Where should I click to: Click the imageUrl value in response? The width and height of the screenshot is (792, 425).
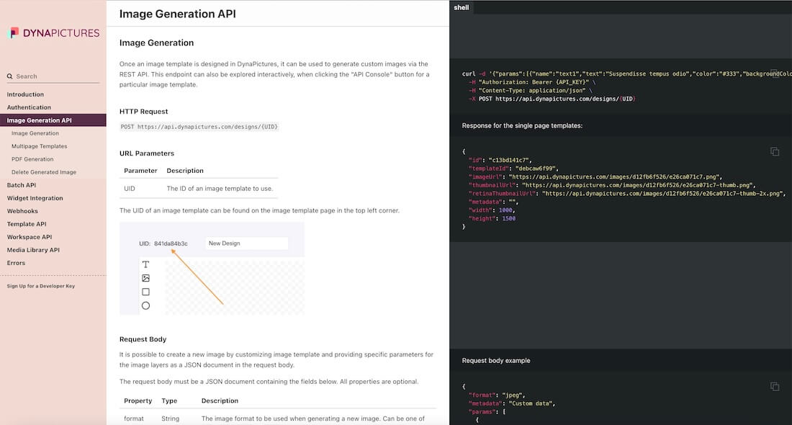coord(613,177)
